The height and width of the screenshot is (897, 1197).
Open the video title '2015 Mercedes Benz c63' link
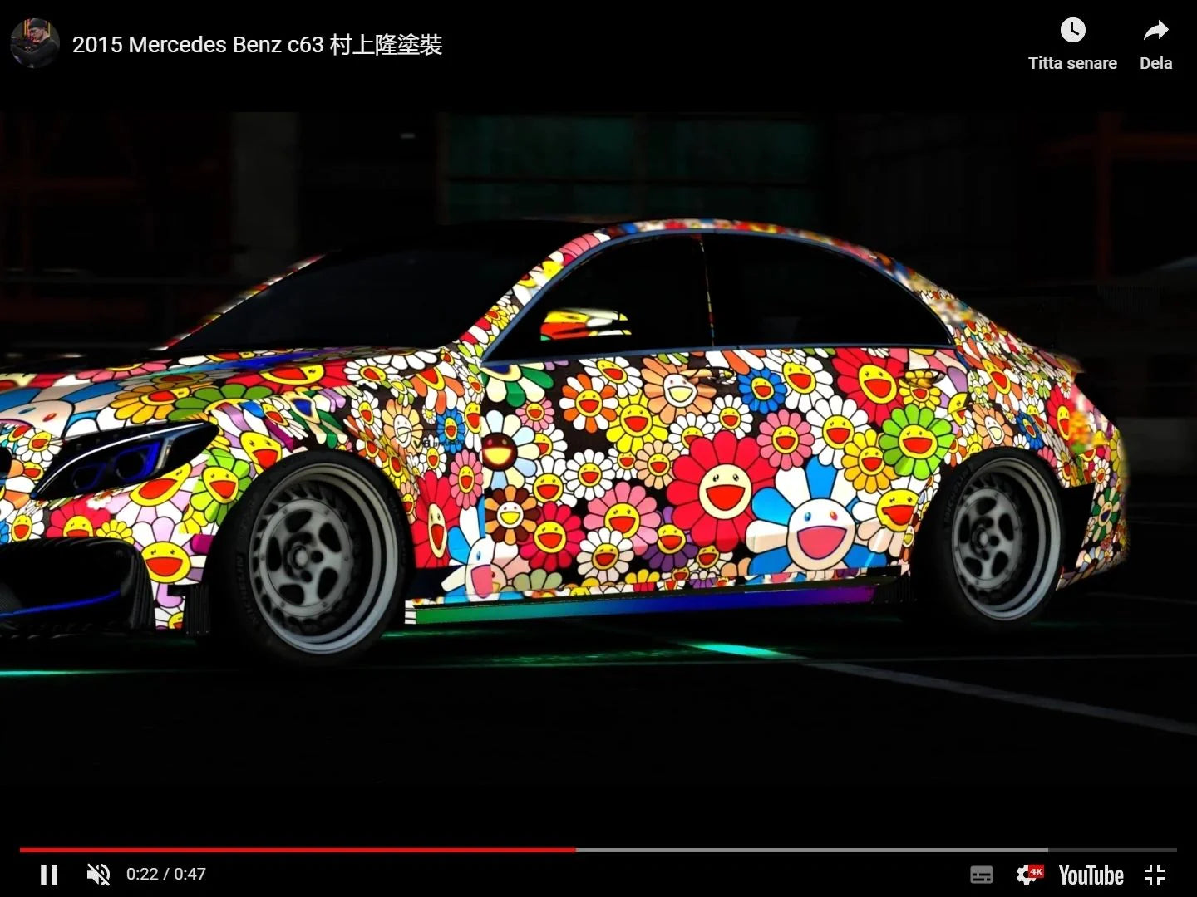tap(257, 45)
